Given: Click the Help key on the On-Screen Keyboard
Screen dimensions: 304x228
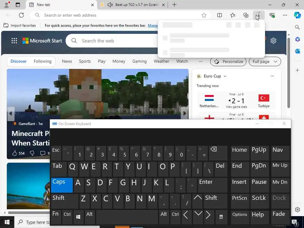Looking at the screenshot, I should 259,217.
